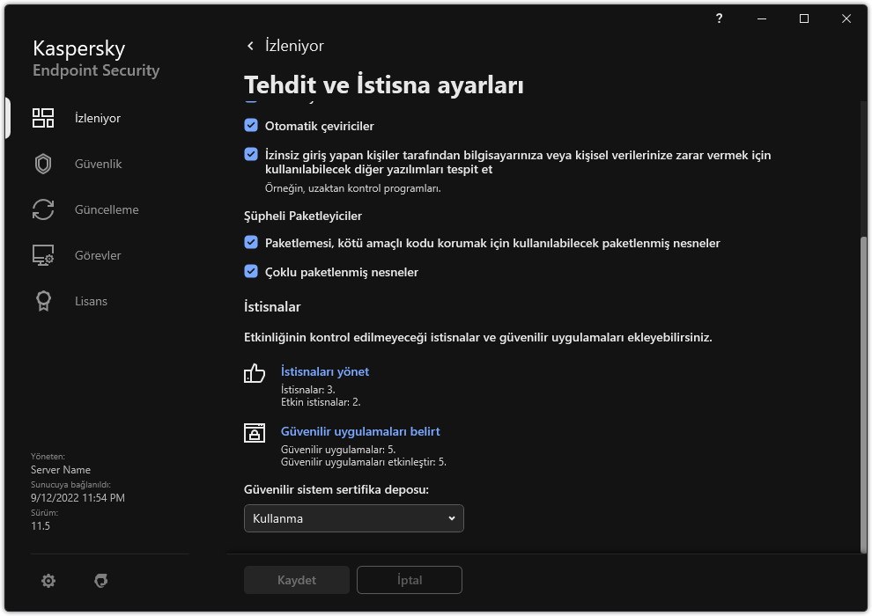Click the İzleniyor dashboard icon in sidebar

coord(43,118)
